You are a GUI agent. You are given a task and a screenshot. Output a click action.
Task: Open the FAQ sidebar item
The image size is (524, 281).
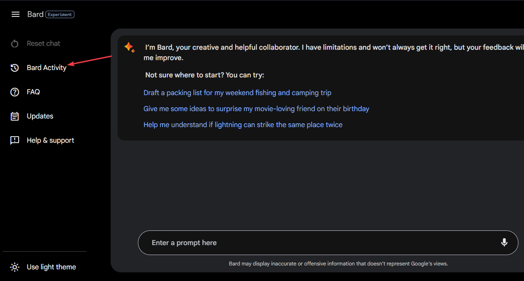(33, 92)
